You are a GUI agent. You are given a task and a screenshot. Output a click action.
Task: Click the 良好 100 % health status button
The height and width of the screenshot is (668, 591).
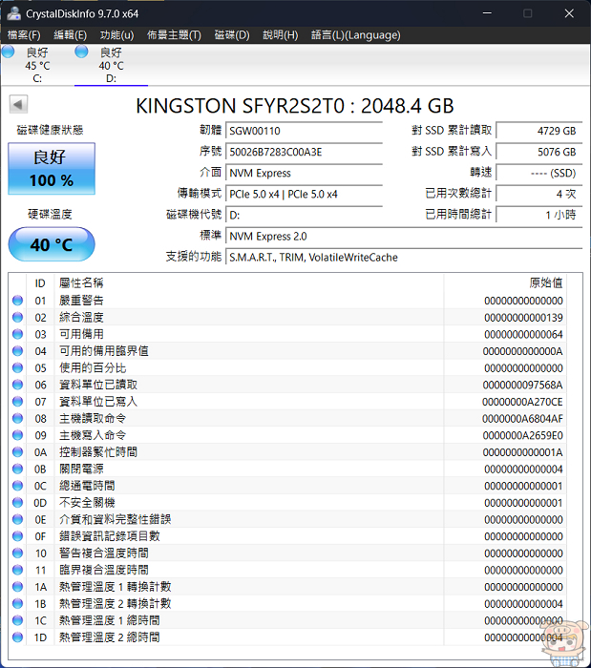point(53,169)
